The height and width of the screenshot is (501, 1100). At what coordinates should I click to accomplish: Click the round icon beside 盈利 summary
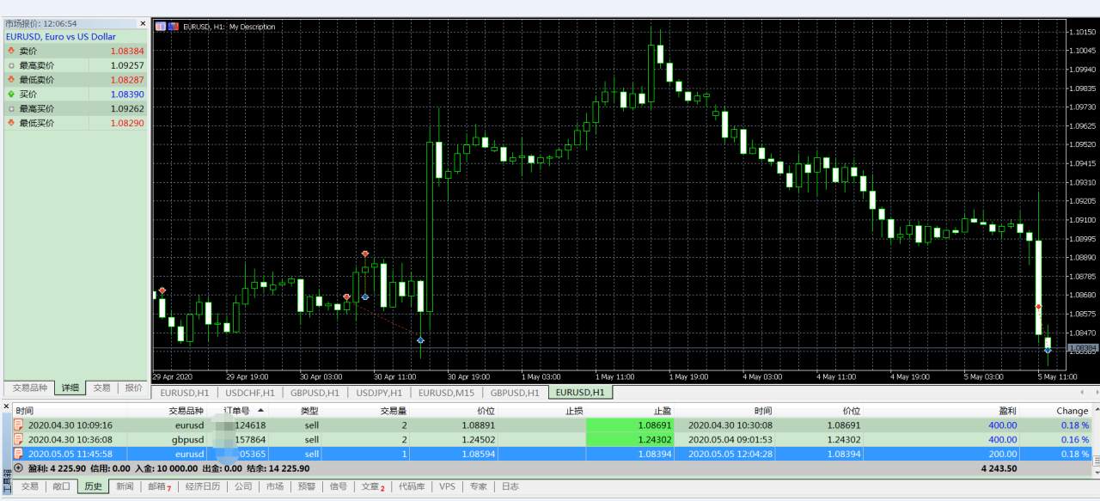coord(19,468)
